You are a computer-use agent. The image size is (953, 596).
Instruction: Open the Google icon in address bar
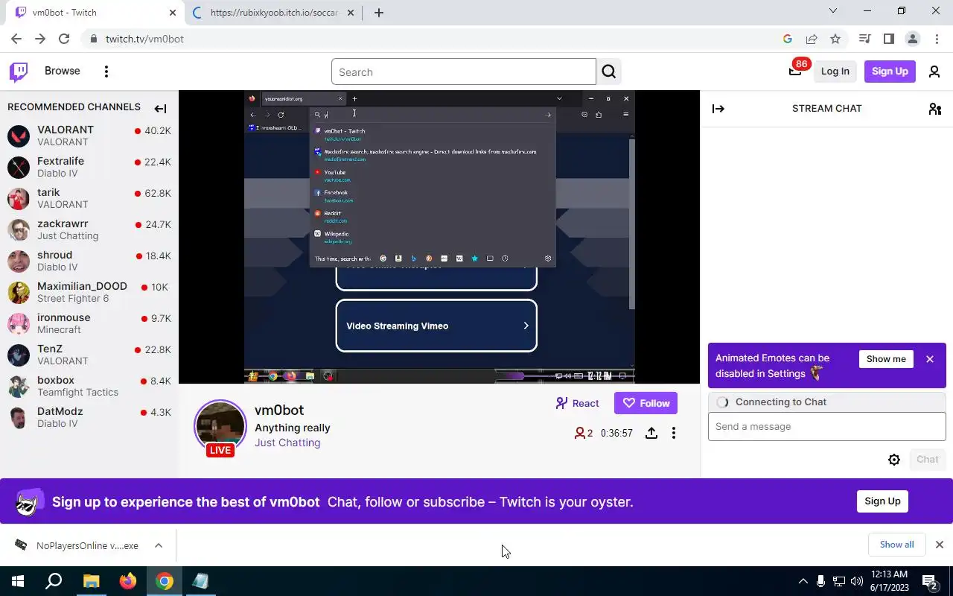788,39
